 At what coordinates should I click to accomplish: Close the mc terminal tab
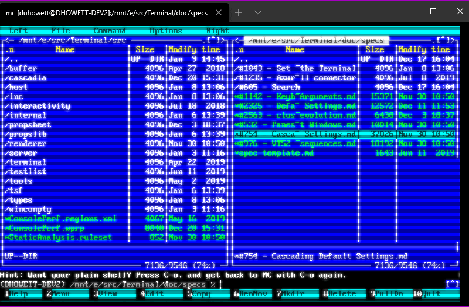219,12
